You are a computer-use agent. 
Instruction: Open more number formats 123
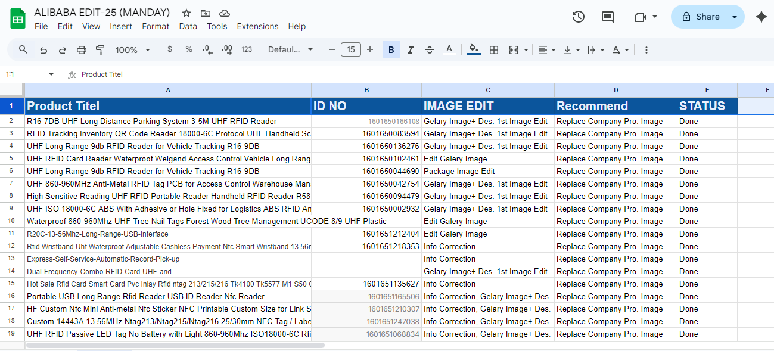pyautogui.click(x=247, y=49)
